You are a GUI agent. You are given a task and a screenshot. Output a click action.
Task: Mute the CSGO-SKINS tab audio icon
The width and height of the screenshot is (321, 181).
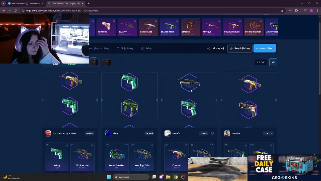(78, 4)
